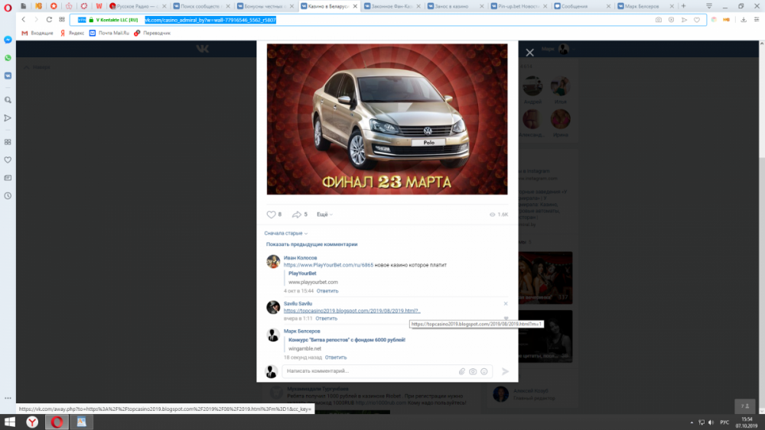
Task: Switch to Бонусы честных tab
Action: click(265, 6)
